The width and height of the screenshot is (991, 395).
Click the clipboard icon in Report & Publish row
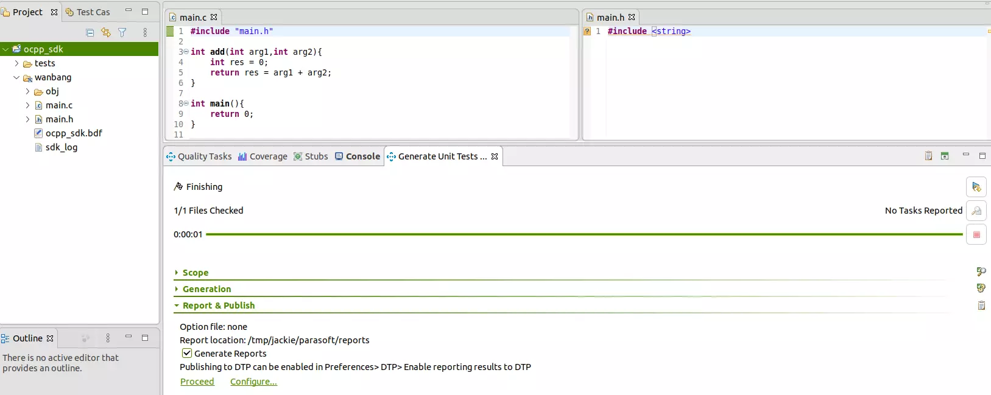981,306
